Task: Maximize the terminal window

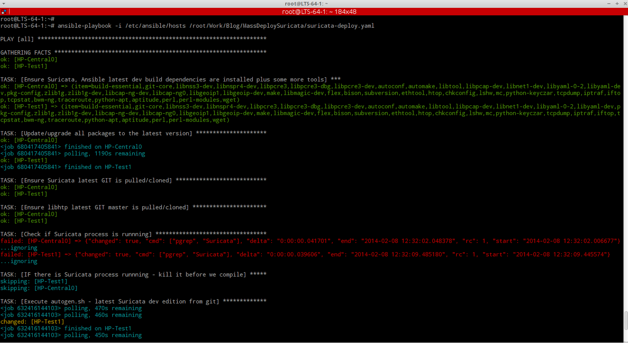Action: coord(617,4)
